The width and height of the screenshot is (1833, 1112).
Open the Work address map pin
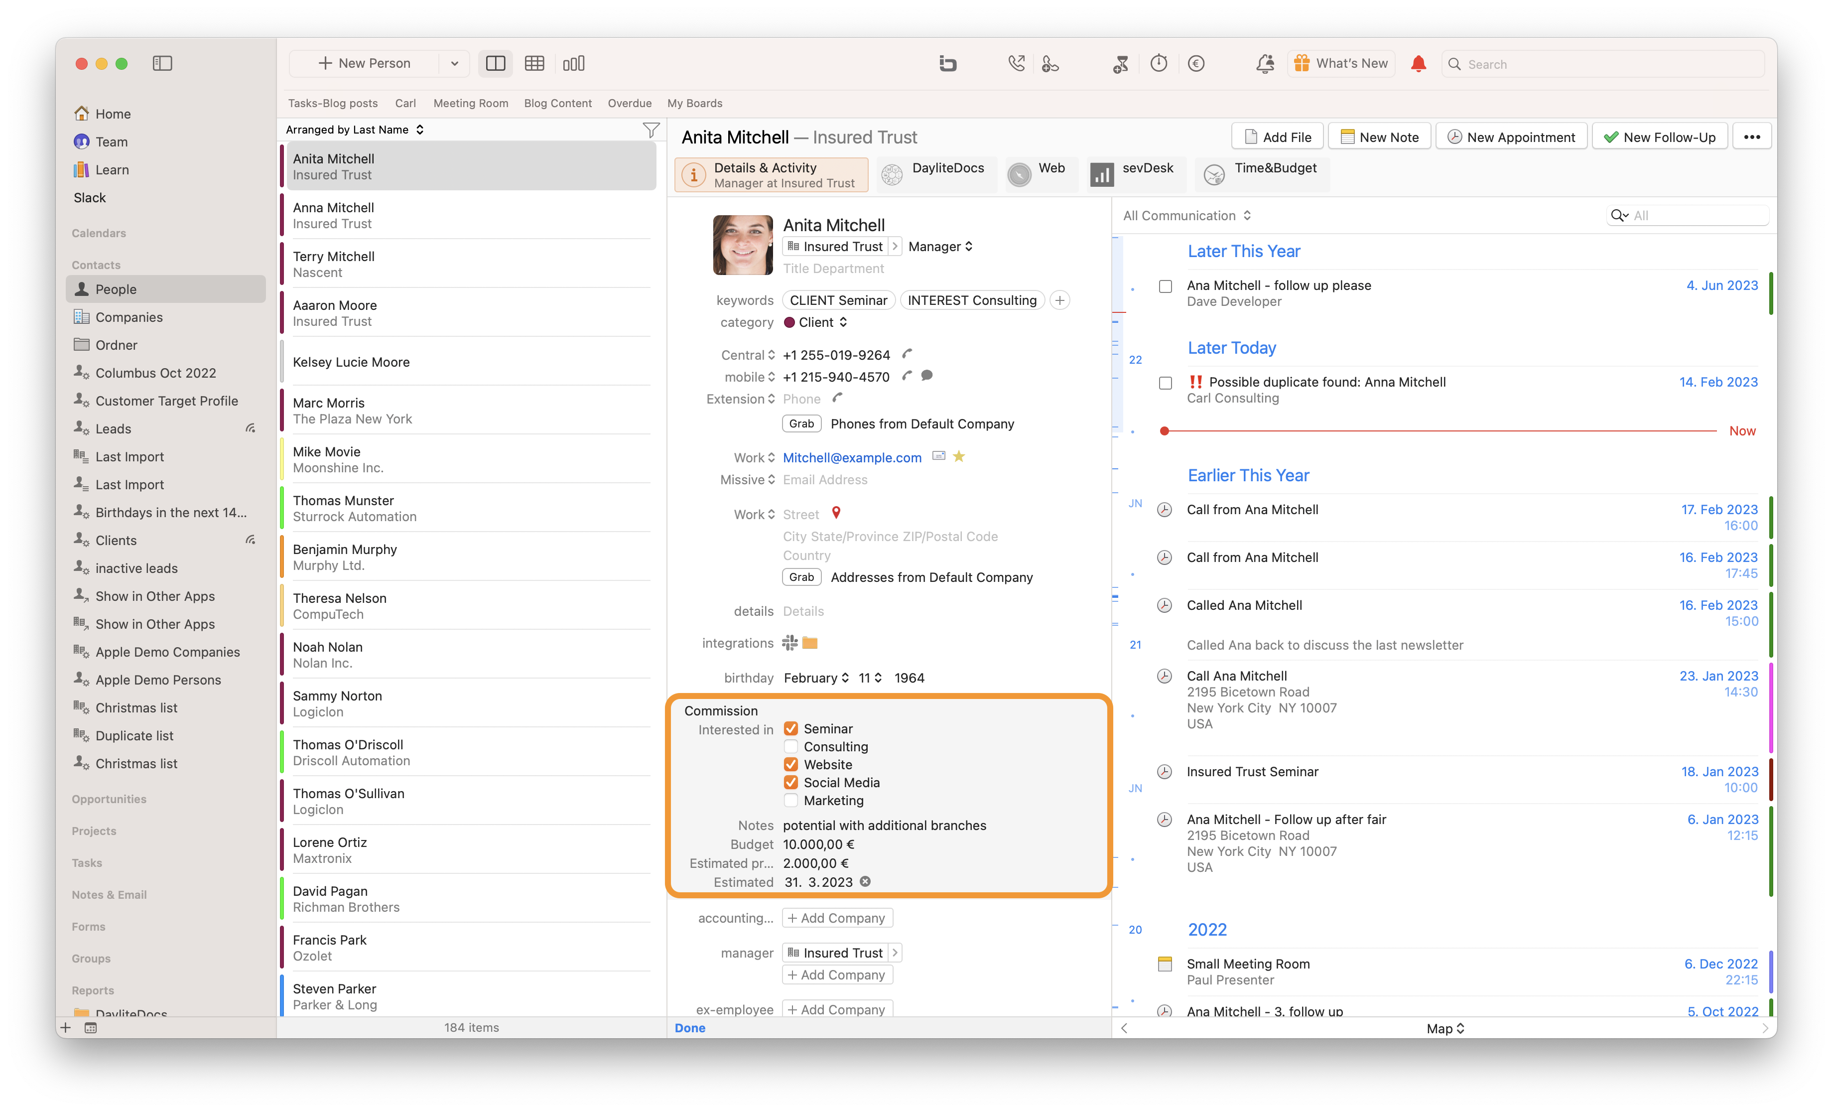836,513
